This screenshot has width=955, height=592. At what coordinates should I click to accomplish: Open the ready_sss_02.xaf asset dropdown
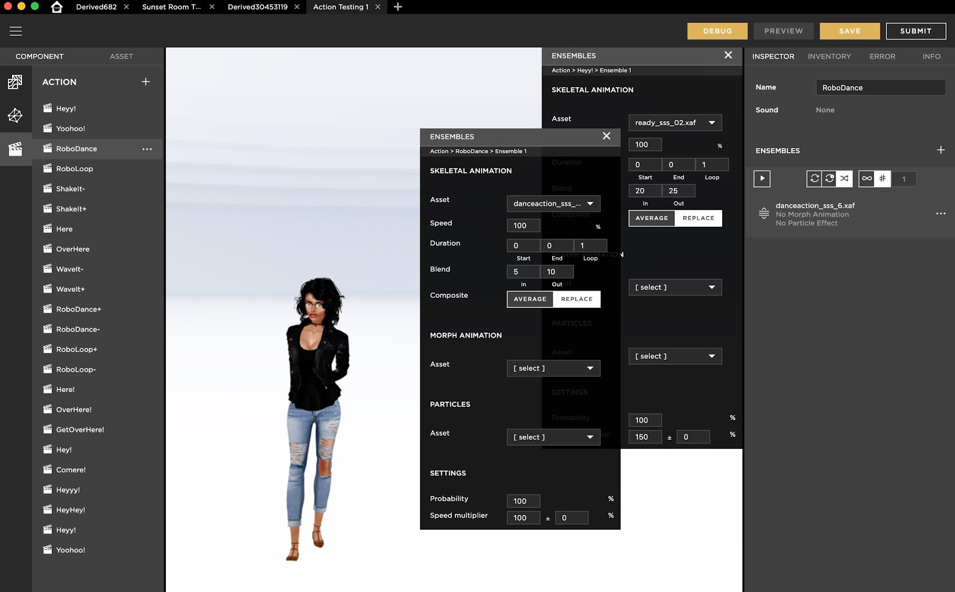coord(675,122)
